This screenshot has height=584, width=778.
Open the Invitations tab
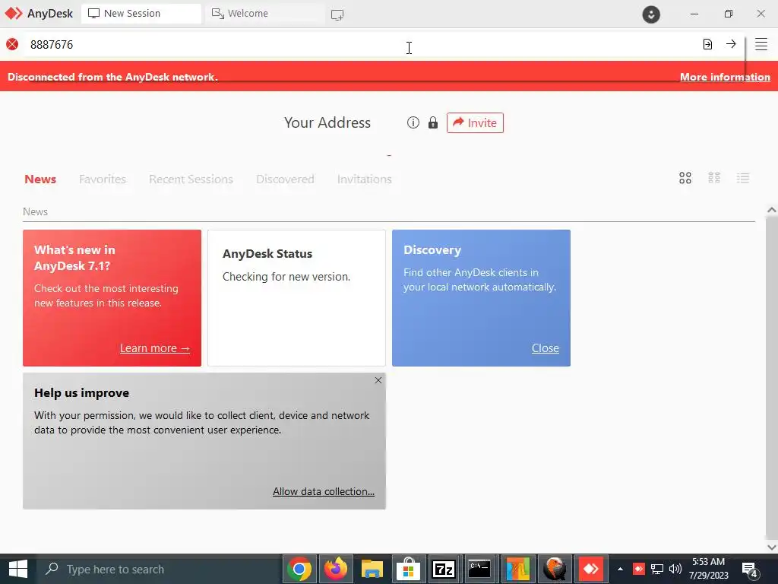(x=364, y=179)
